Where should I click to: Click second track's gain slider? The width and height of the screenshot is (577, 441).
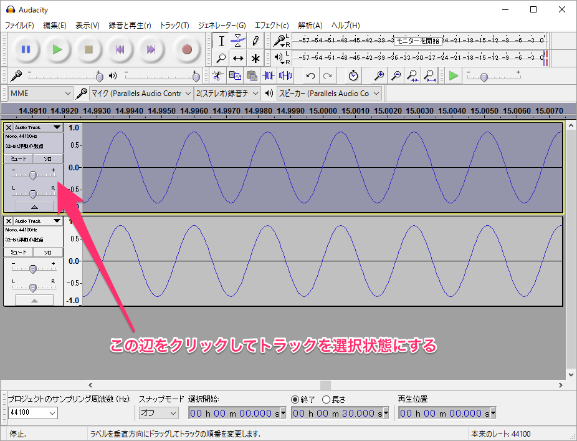coord(33,269)
